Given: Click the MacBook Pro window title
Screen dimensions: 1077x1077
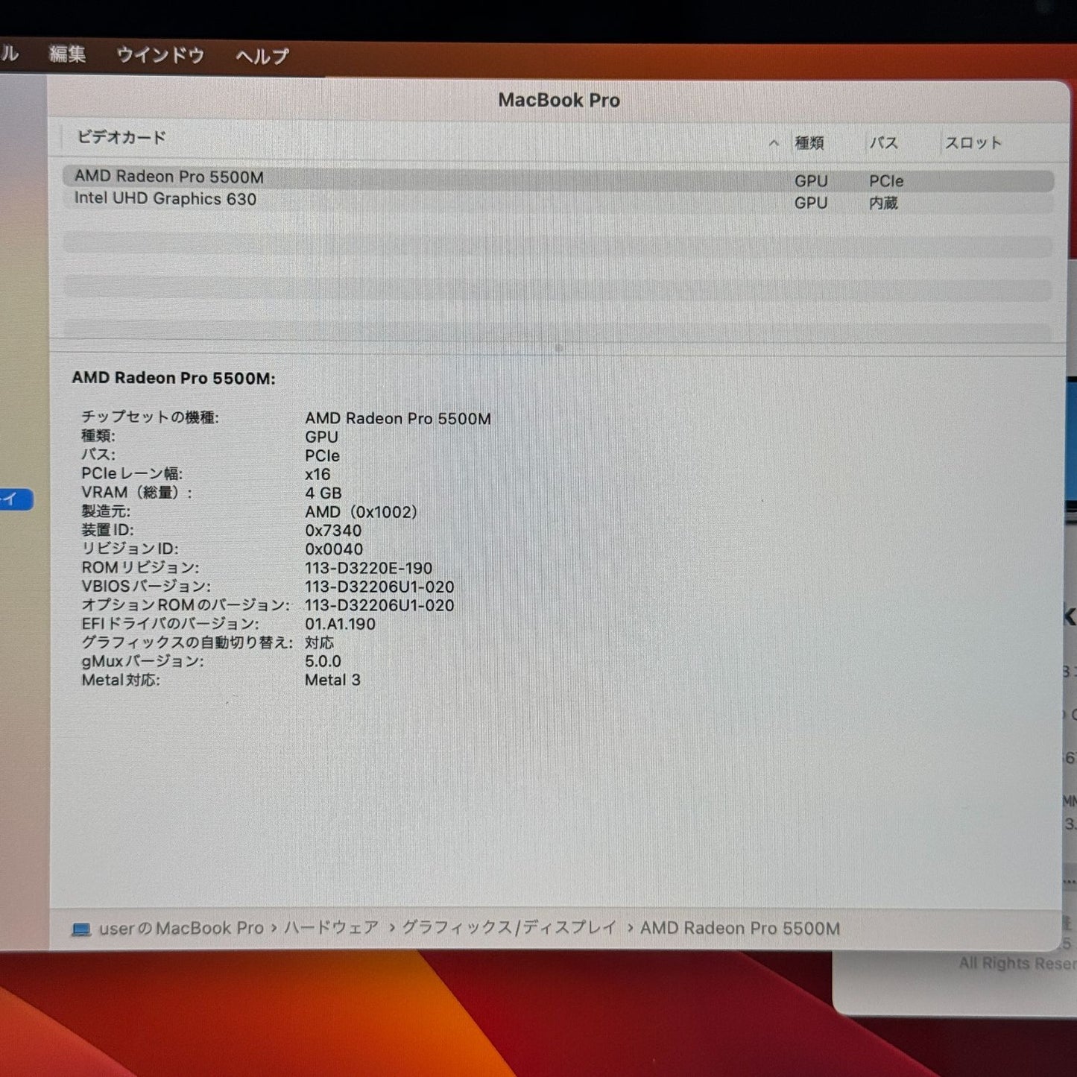Looking at the screenshot, I should coord(559,100).
